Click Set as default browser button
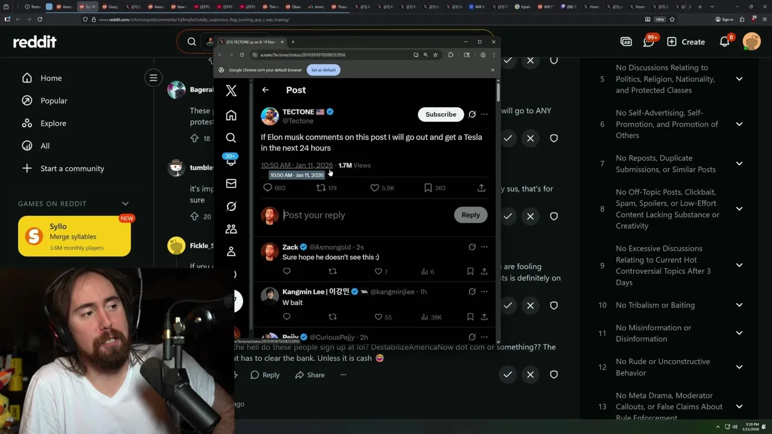Screen dimensions: 772x434 (x=324, y=70)
